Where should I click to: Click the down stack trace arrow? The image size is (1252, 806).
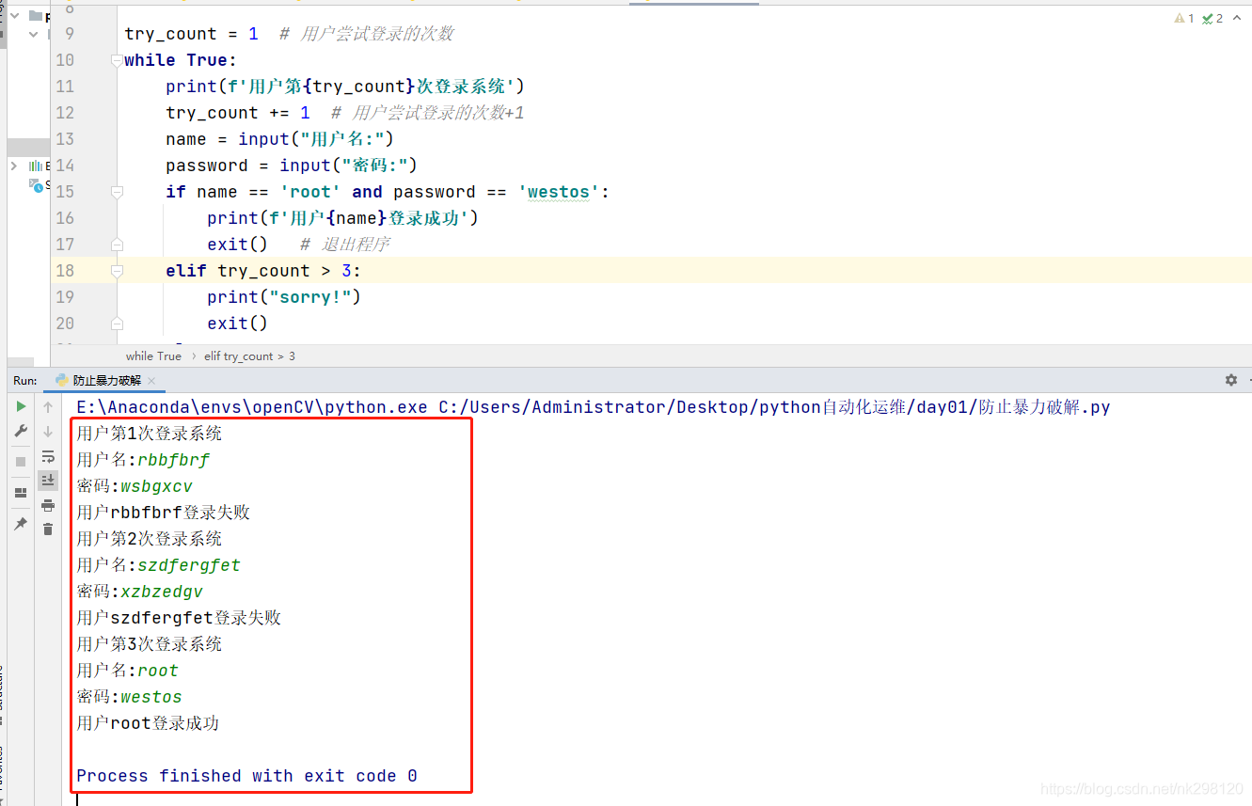click(48, 432)
